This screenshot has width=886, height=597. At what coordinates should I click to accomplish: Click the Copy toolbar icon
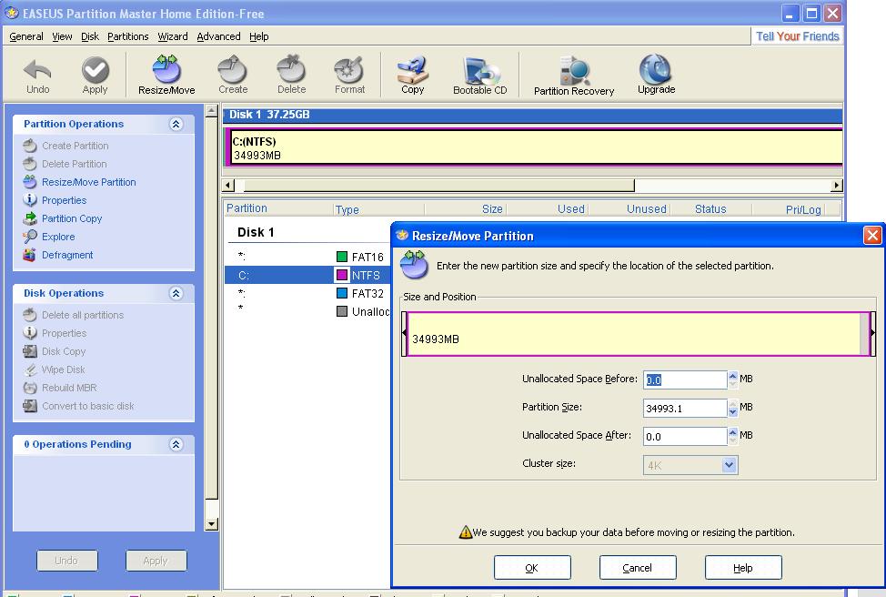pos(412,76)
